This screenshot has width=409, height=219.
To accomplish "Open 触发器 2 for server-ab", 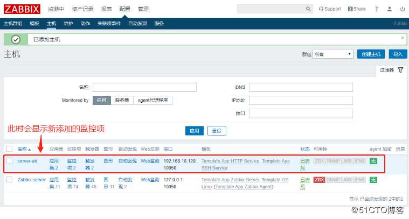I will [90, 164].
